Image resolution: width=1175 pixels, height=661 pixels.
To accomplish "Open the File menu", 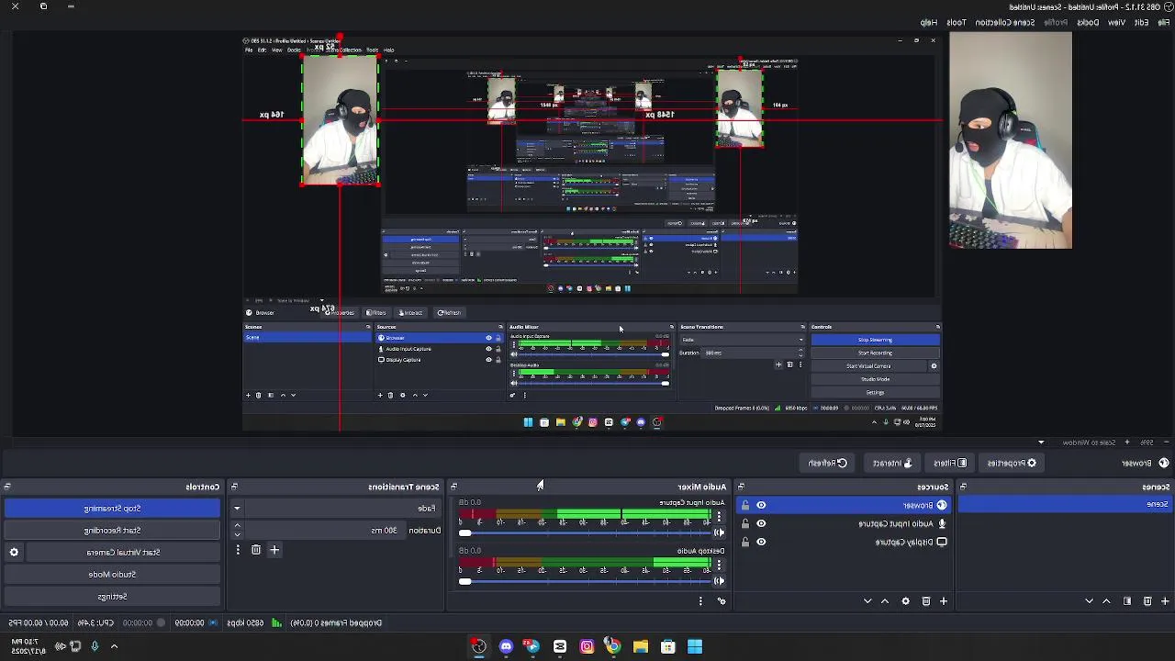I will [x=1166, y=22].
